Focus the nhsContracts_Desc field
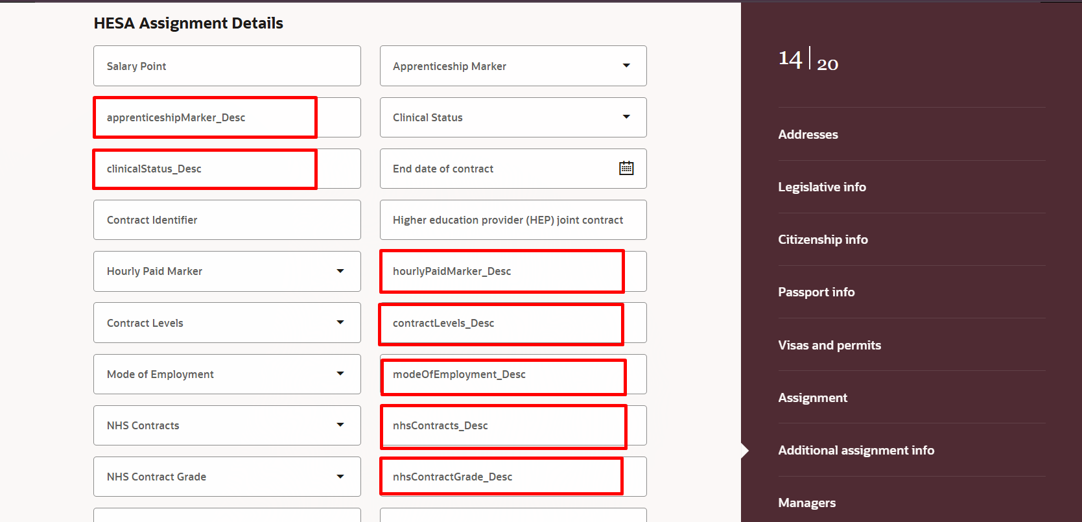The image size is (1082, 522). click(513, 425)
